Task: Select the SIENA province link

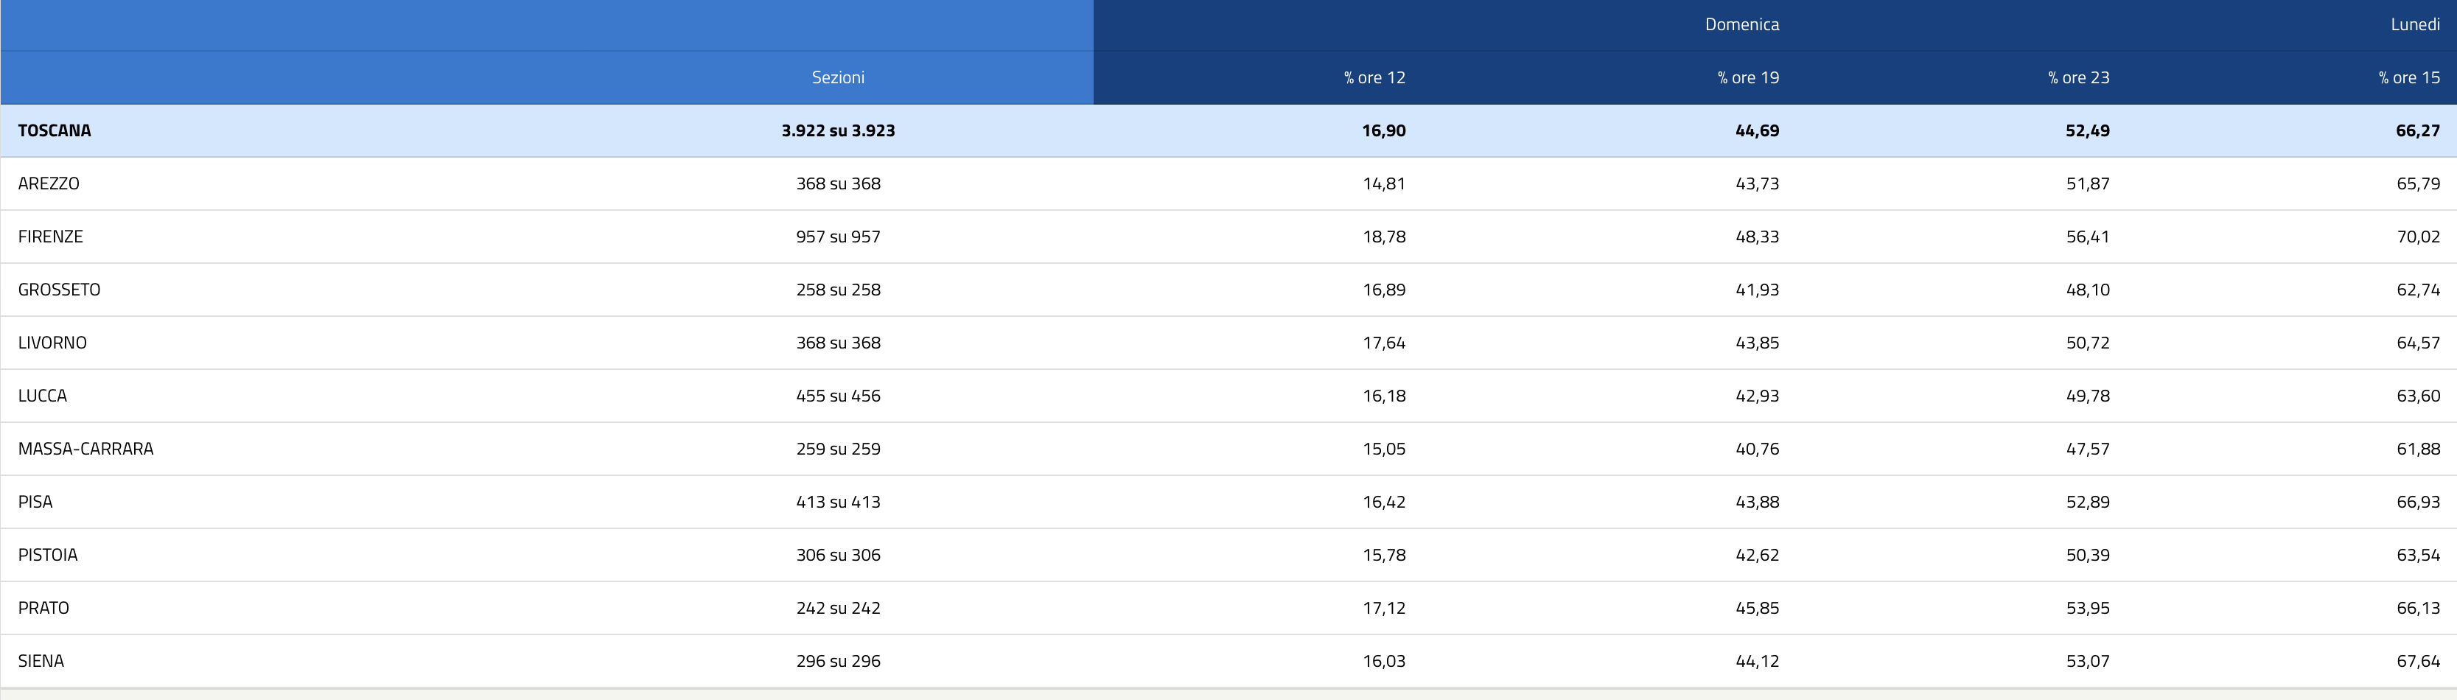Action: tap(41, 661)
